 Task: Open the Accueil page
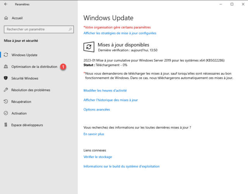pos(17,18)
